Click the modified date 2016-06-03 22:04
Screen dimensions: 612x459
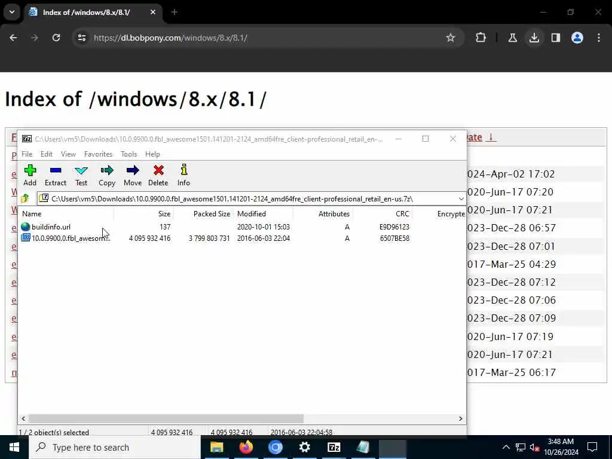click(x=264, y=238)
